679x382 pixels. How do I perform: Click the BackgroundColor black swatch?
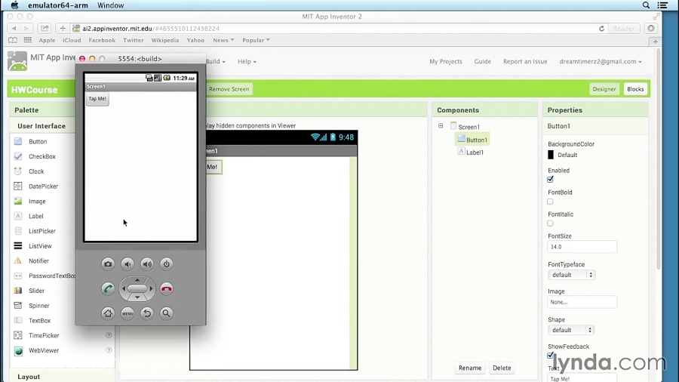pyautogui.click(x=551, y=155)
